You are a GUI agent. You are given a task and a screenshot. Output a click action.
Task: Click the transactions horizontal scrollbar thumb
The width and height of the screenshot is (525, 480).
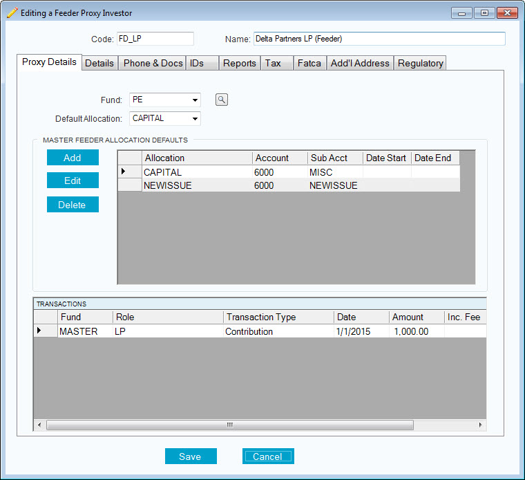[x=229, y=425]
